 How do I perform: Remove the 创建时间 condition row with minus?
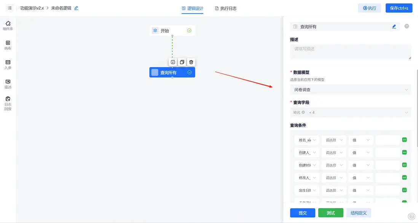[x=404, y=165]
